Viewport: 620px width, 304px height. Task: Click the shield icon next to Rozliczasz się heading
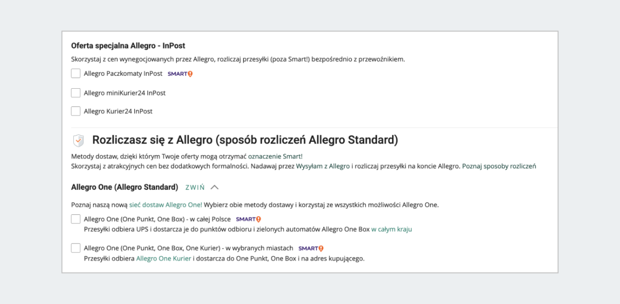79,140
